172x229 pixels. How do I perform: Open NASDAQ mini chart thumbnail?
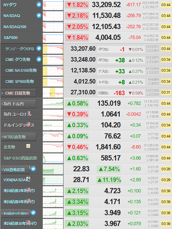click(x=53, y=16)
